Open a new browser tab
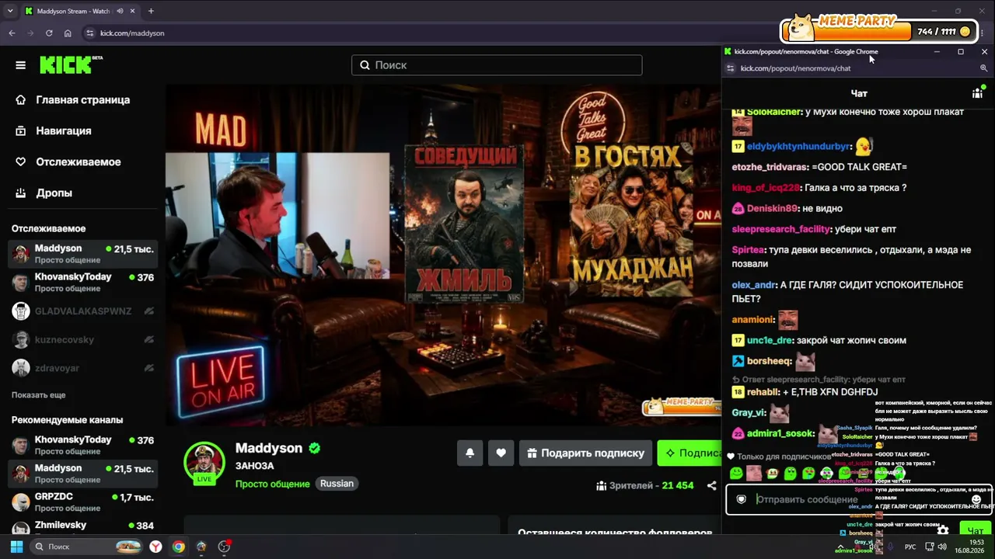 151,11
